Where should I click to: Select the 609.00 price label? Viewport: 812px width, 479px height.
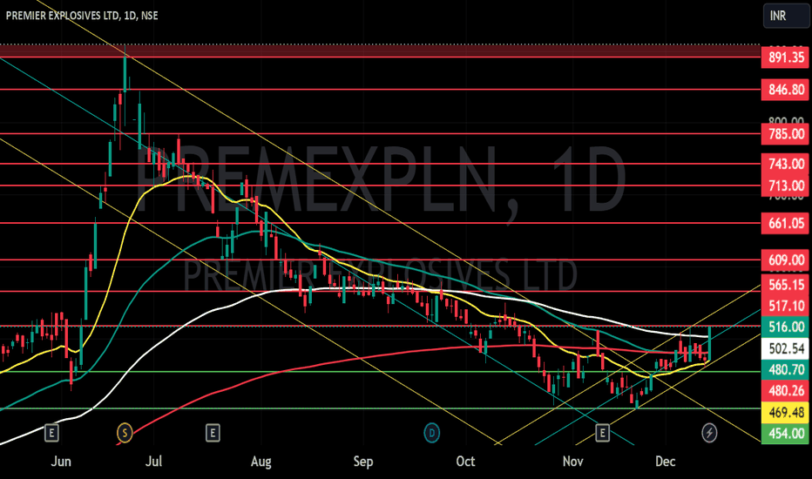click(784, 260)
